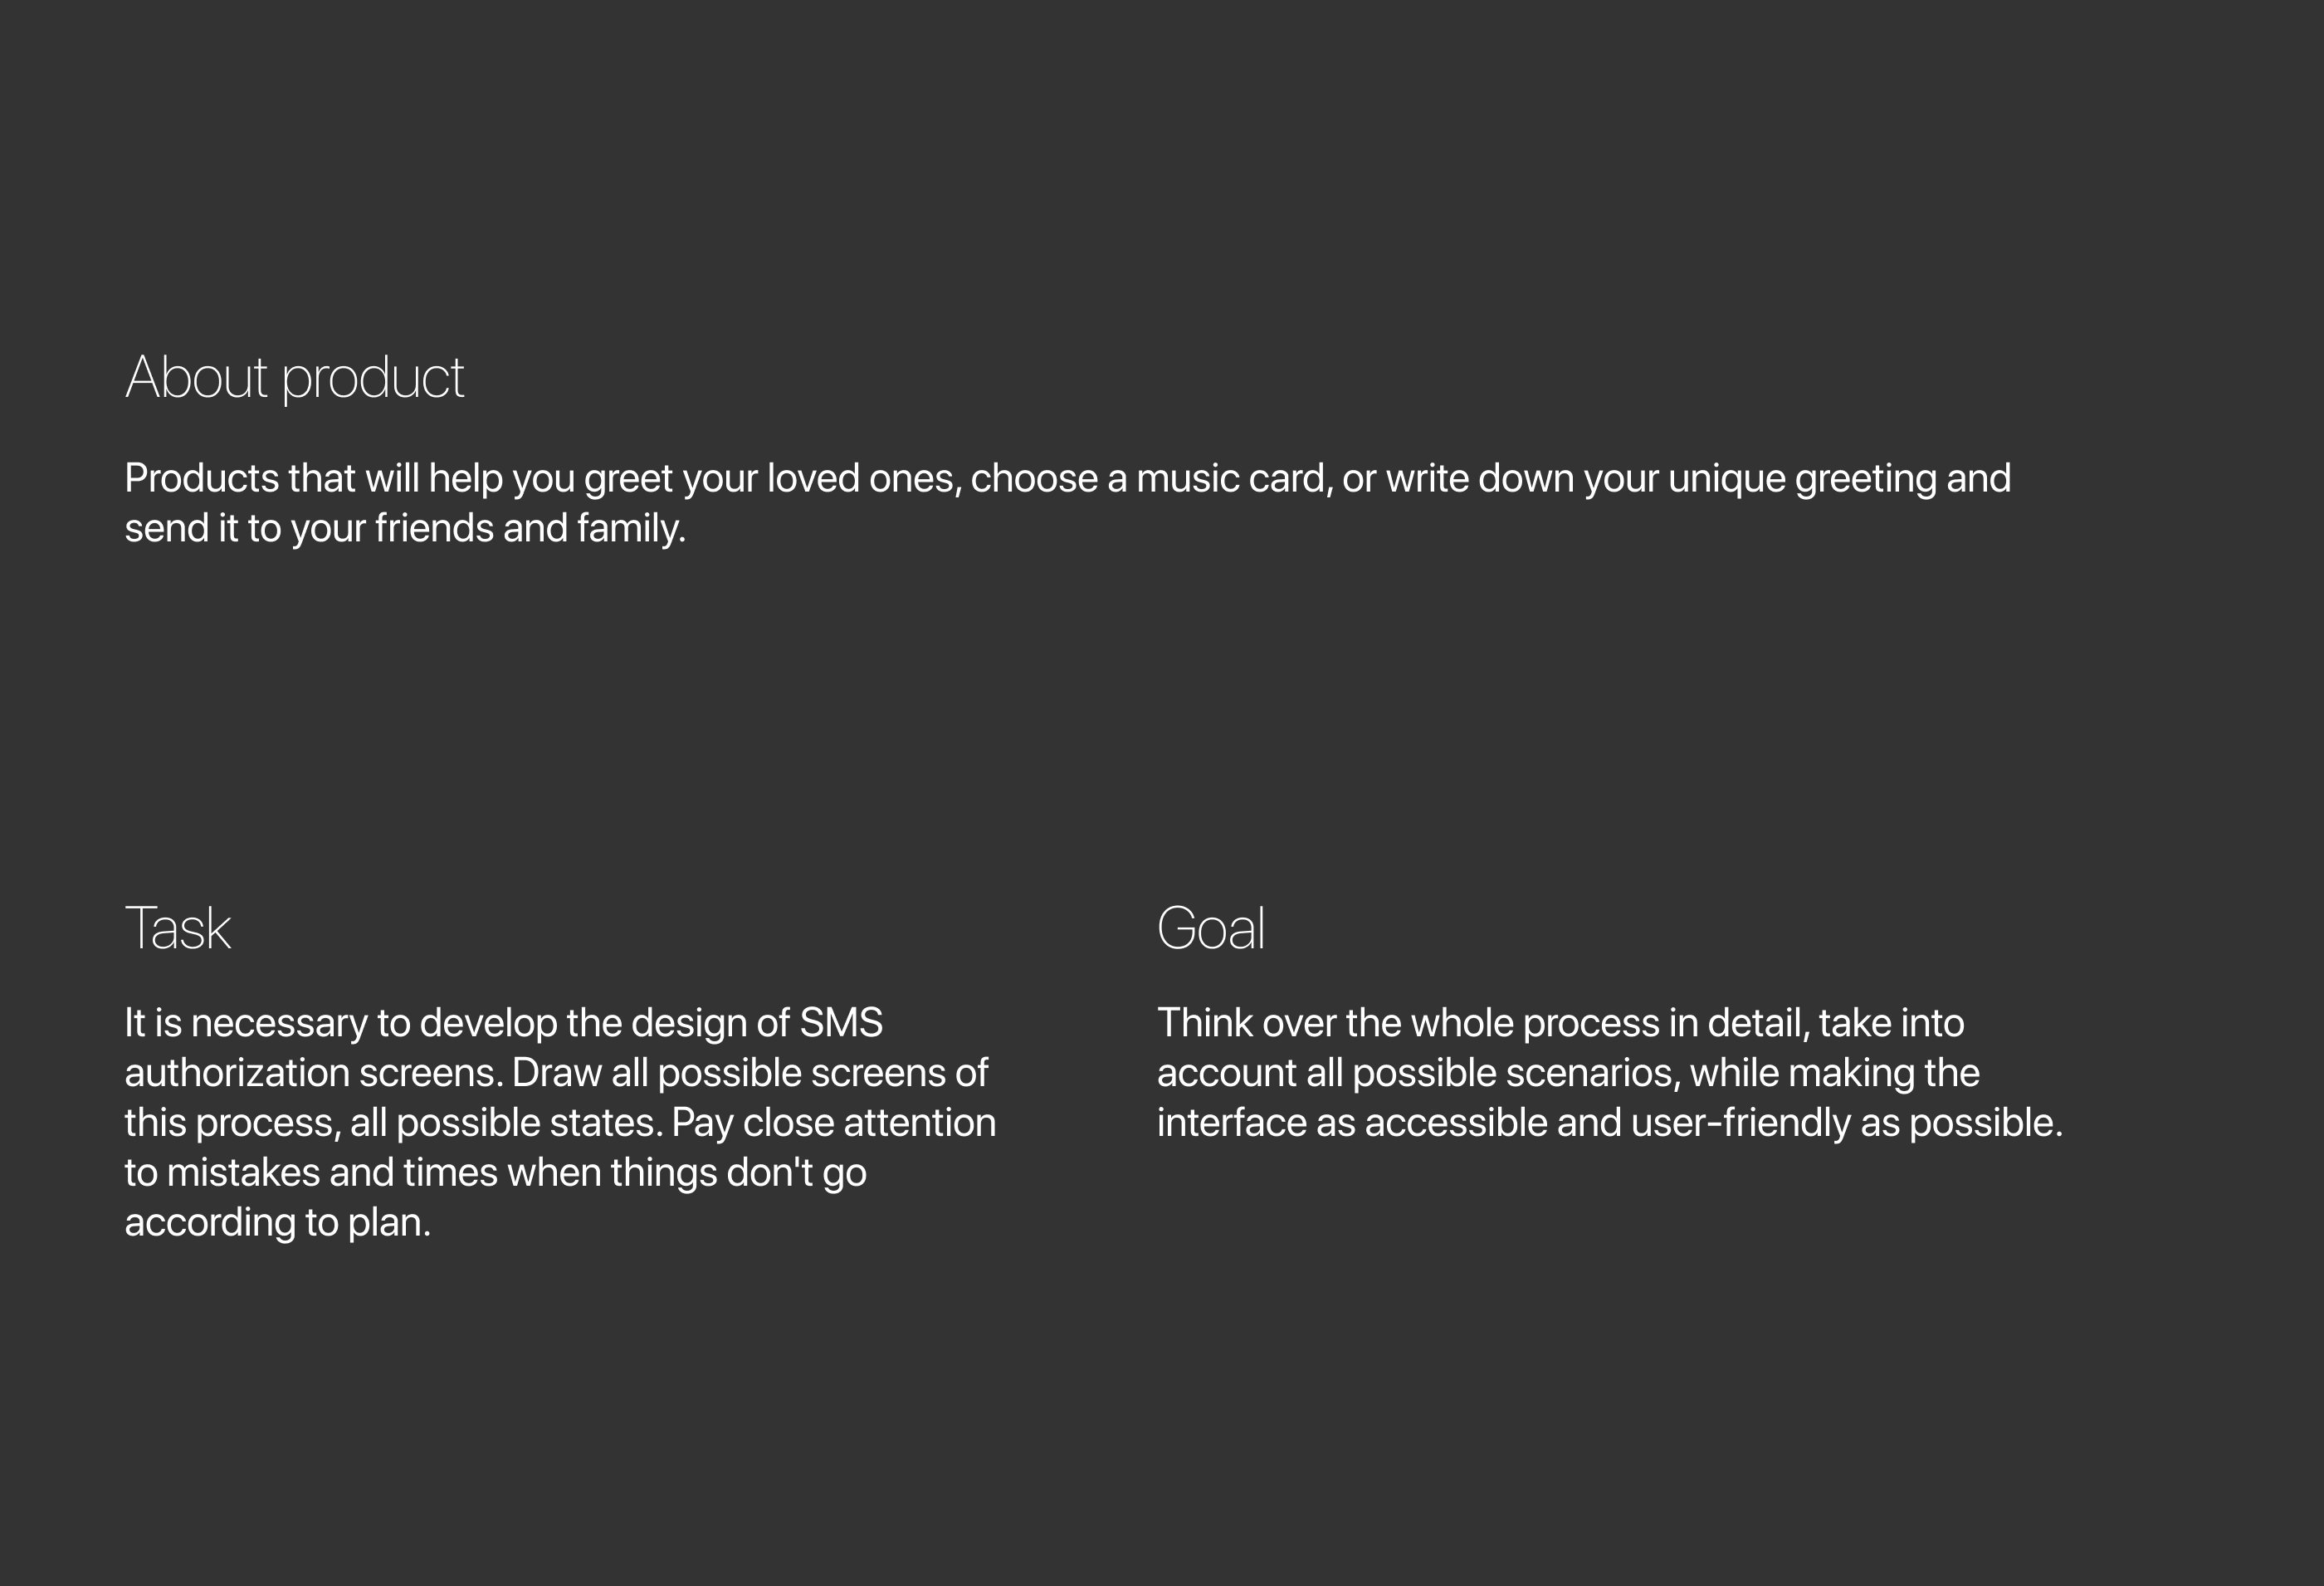
Task: Click the line starting "It is necessary to develop"
Action: [x=503, y=1024]
